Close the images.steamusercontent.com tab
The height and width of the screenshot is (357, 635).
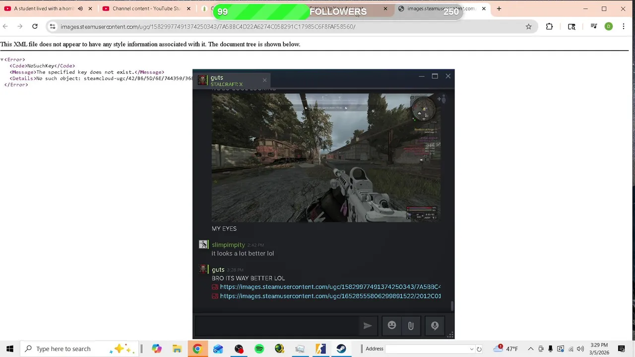pos(484,8)
